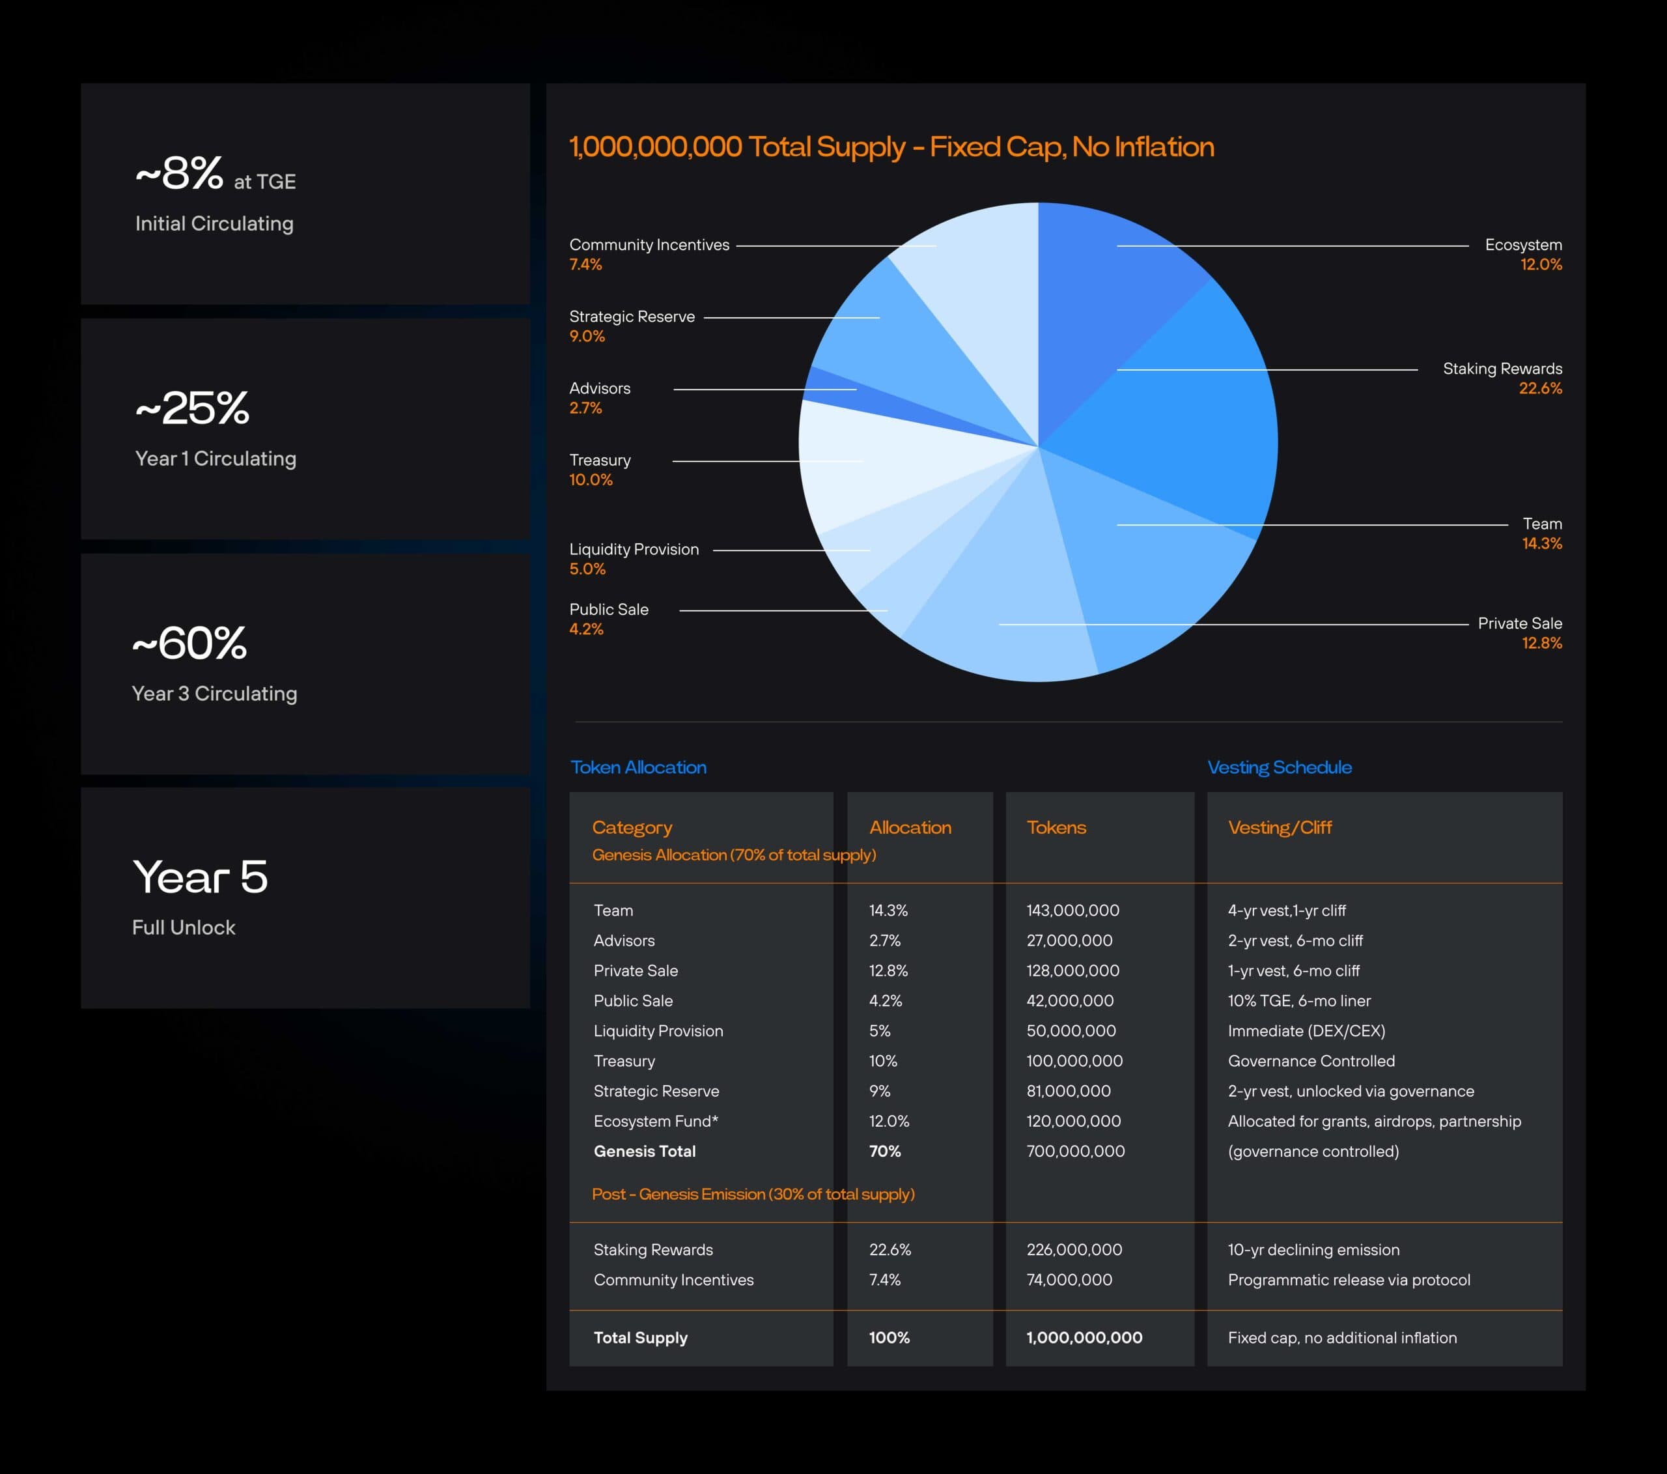Screen dimensions: 1667x1474
Task: Open the ~8% Initial Circulating card
Action: click(305, 194)
